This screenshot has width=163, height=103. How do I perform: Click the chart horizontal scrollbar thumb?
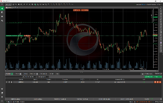click(143, 71)
